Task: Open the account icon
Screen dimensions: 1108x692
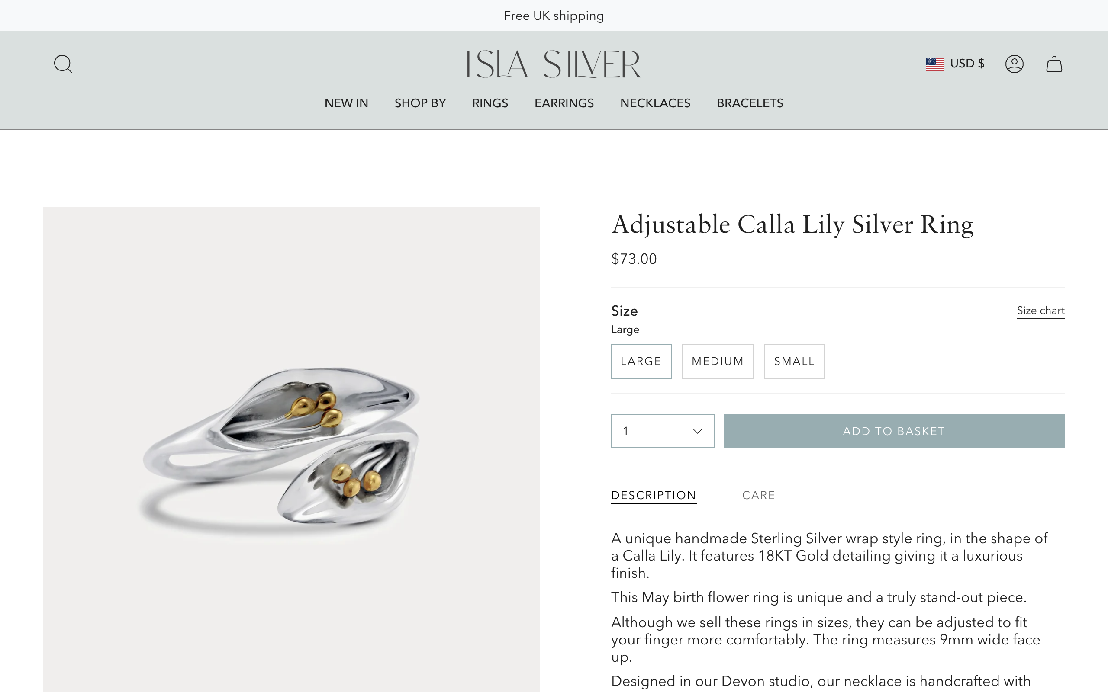Action: click(1015, 64)
